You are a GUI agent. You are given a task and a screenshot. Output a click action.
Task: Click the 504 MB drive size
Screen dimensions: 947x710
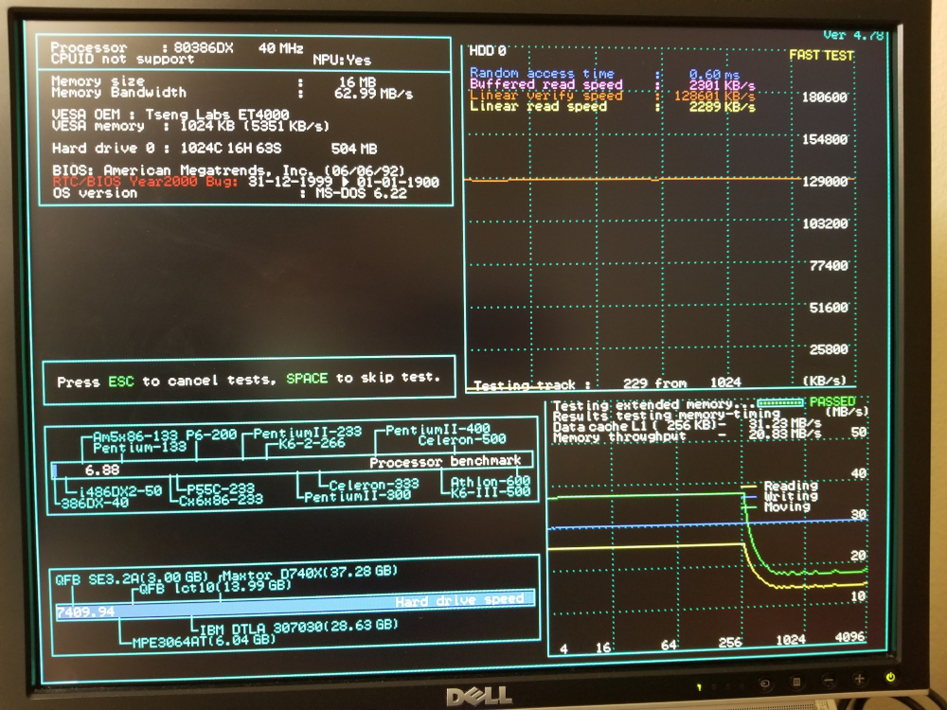354,149
